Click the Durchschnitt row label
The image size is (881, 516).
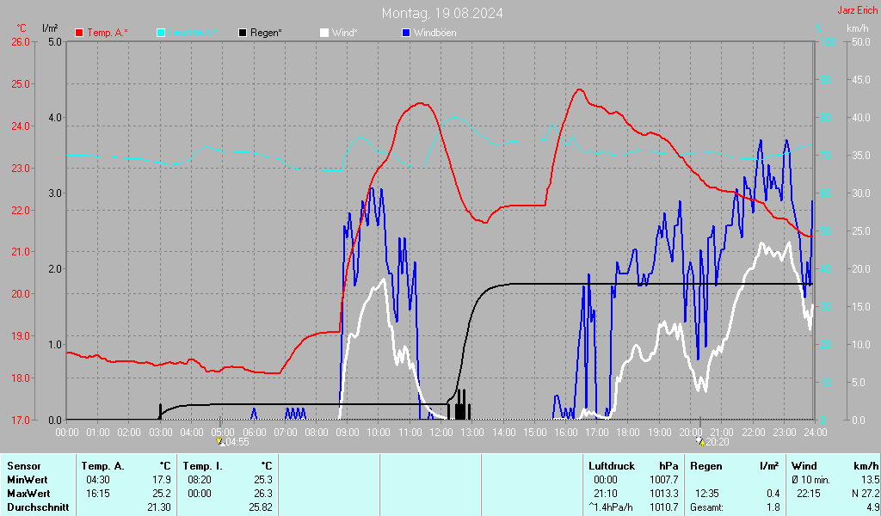[x=36, y=507]
